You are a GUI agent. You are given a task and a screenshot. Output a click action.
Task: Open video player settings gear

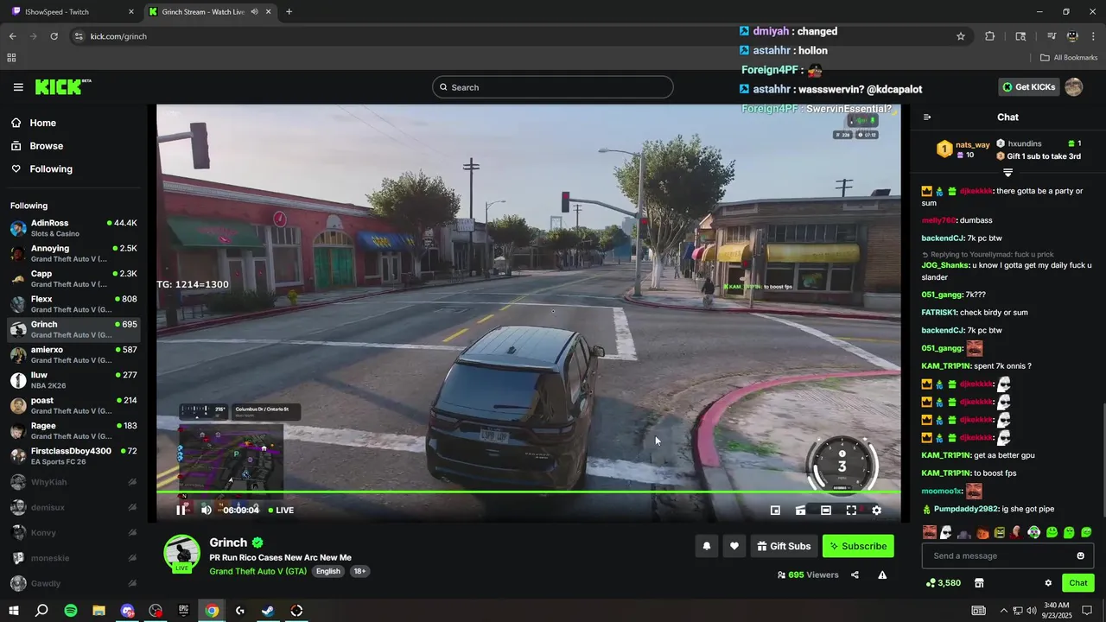[x=876, y=511]
